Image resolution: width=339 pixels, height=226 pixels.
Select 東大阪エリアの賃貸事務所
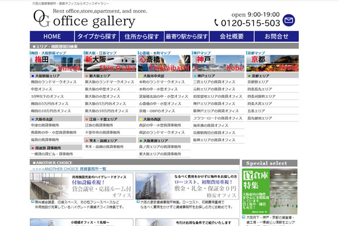pyautogui.click(x=160, y=154)
